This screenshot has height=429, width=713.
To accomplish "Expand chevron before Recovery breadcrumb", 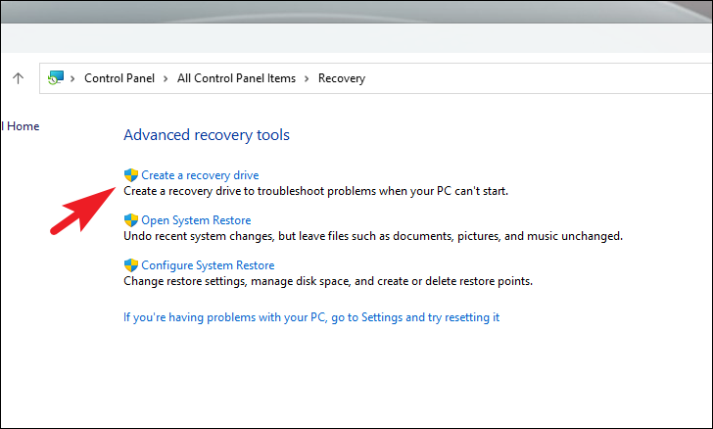I will [x=307, y=78].
